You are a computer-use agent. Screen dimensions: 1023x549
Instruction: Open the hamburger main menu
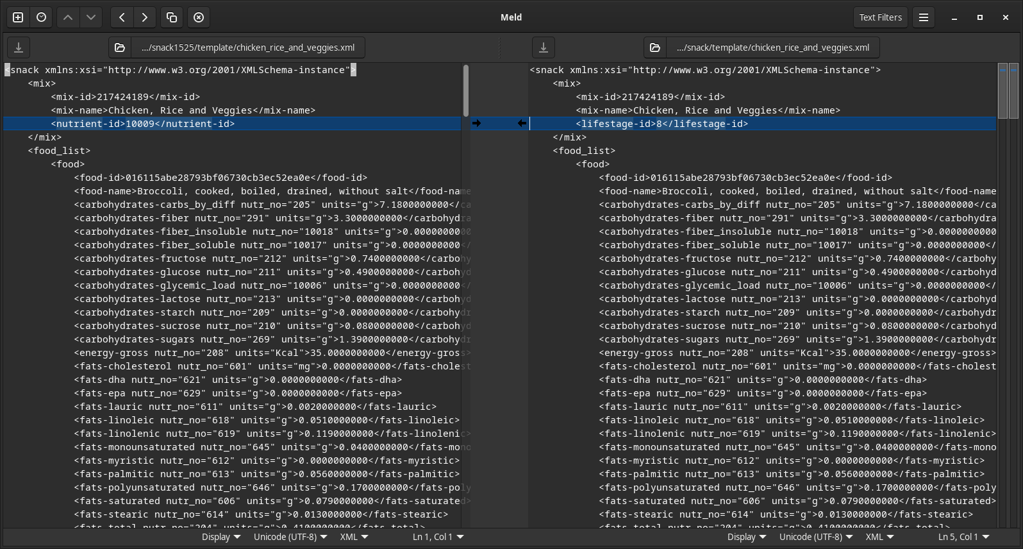click(924, 17)
